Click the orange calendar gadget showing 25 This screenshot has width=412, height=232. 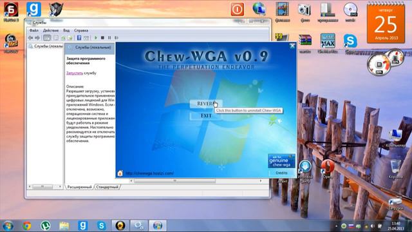(x=386, y=23)
